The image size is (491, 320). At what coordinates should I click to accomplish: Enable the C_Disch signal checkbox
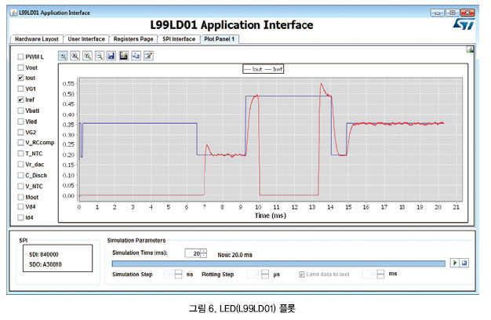(20, 175)
